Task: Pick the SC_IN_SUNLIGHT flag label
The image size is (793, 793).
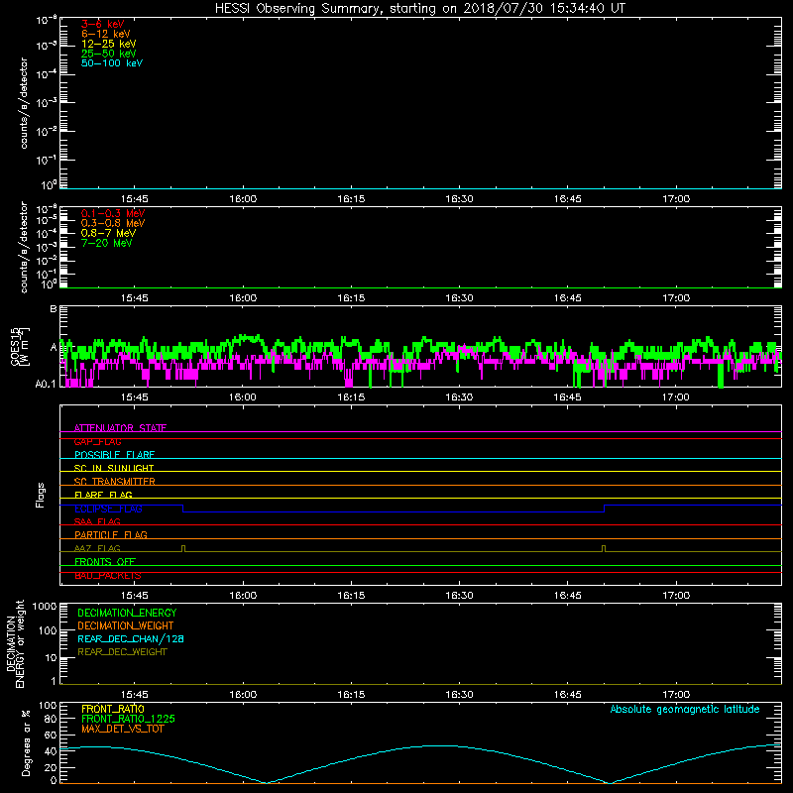Action: 114,468
